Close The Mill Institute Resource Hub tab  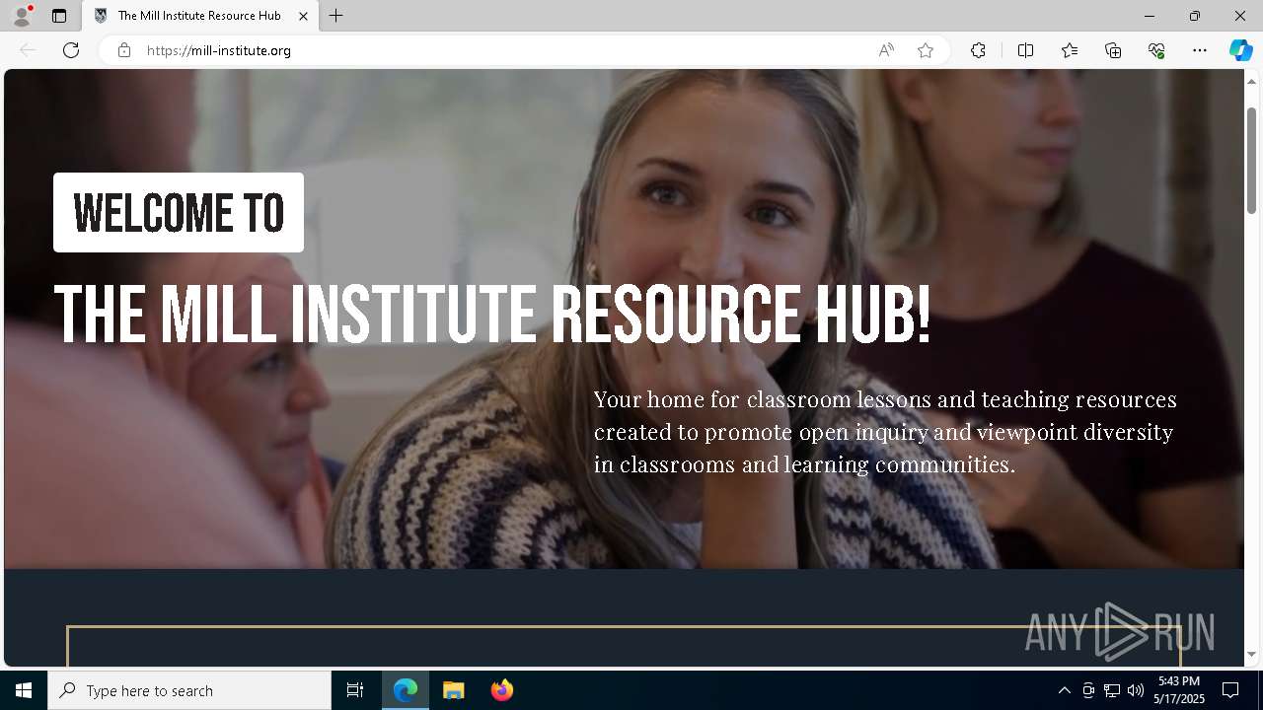pos(303,16)
